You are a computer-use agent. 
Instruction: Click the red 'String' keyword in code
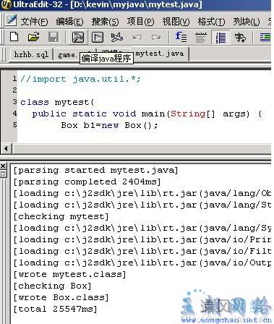pyautogui.click(x=188, y=114)
